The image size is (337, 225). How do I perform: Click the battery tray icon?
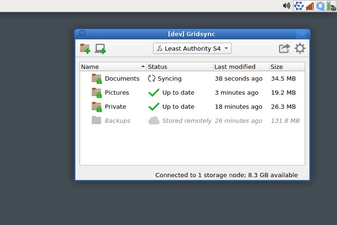pos(331,6)
